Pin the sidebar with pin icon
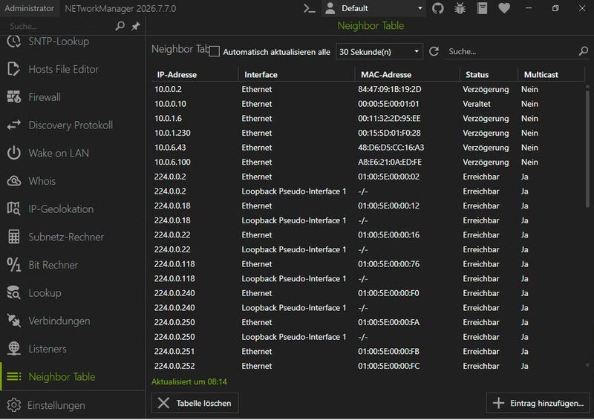This screenshot has width=594, height=420. [x=136, y=26]
